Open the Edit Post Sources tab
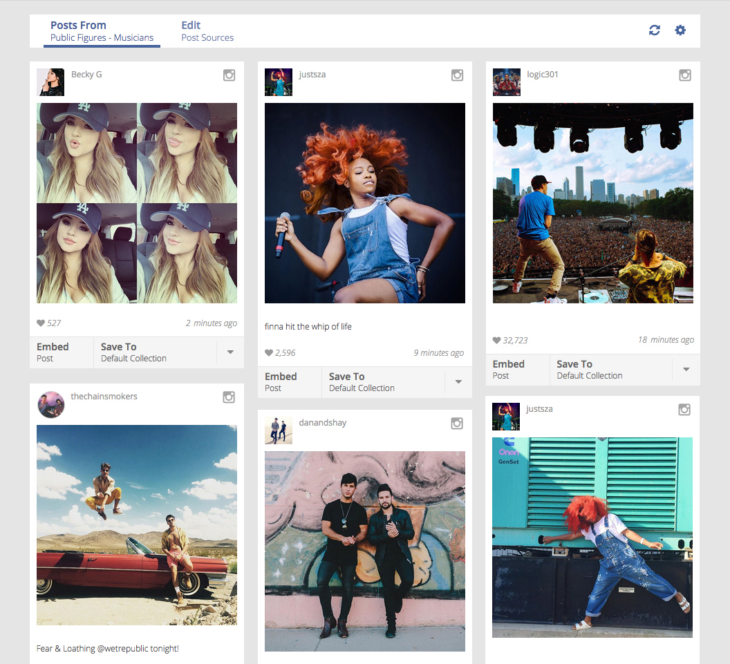This screenshot has height=664, width=730. (207, 31)
